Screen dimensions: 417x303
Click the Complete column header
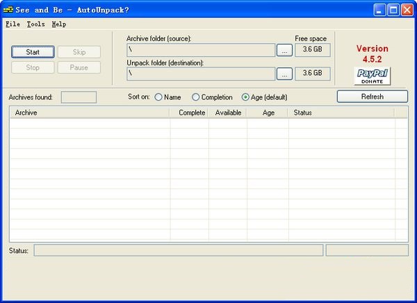189,113
